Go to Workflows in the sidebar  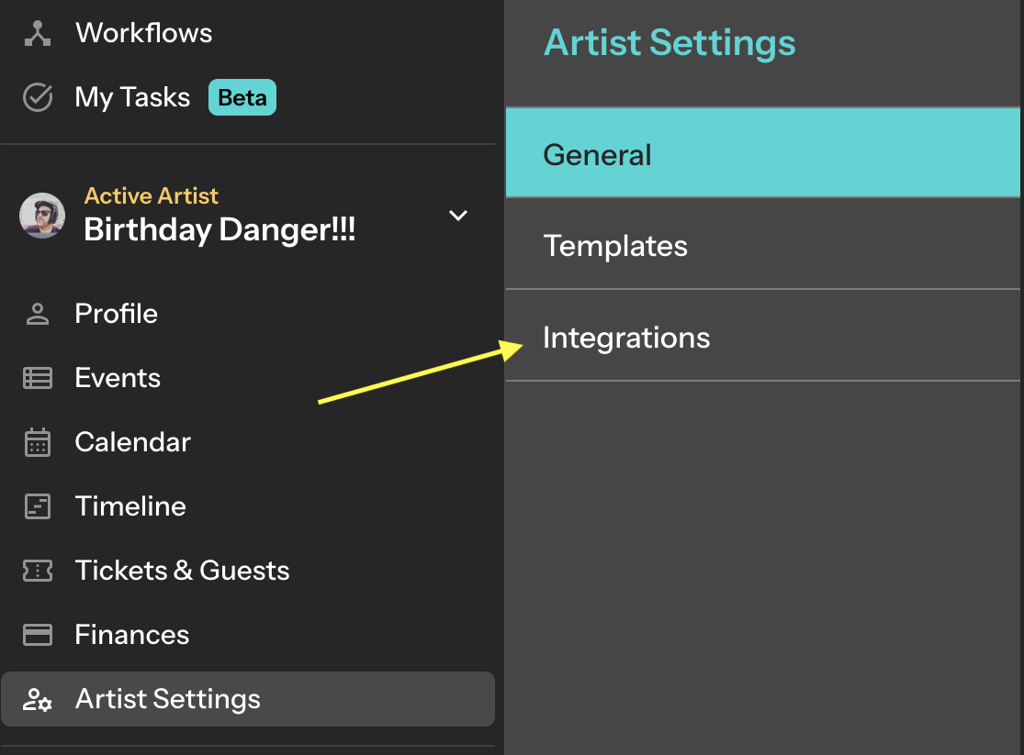(x=143, y=33)
